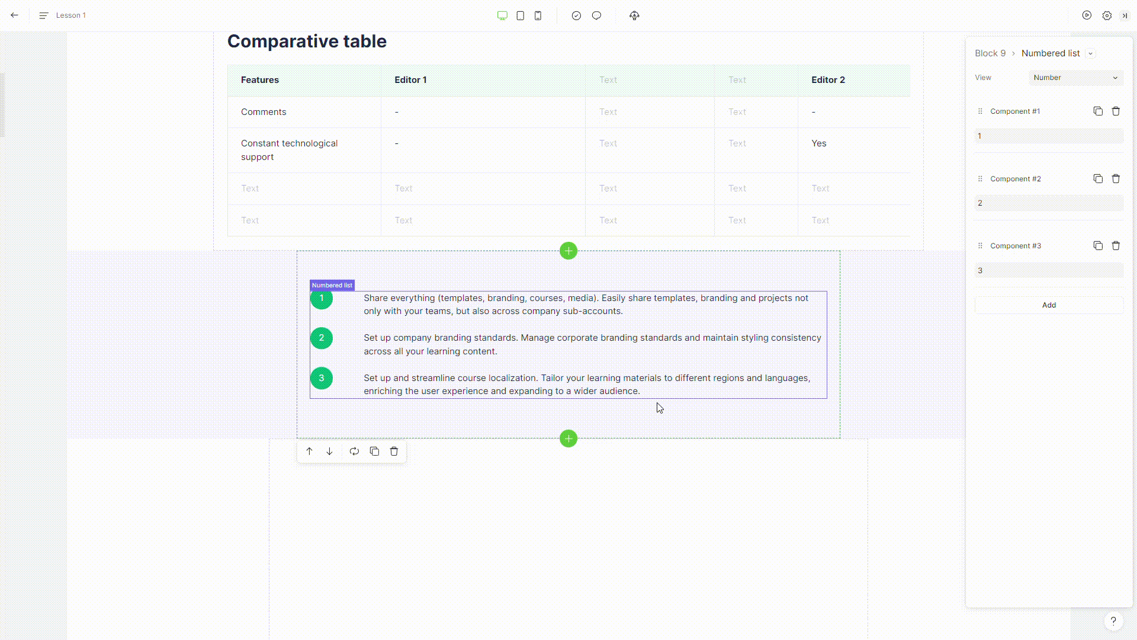The height and width of the screenshot is (640, 1137).
Task: Click the publish upload icon
Action: click(634, 15)
